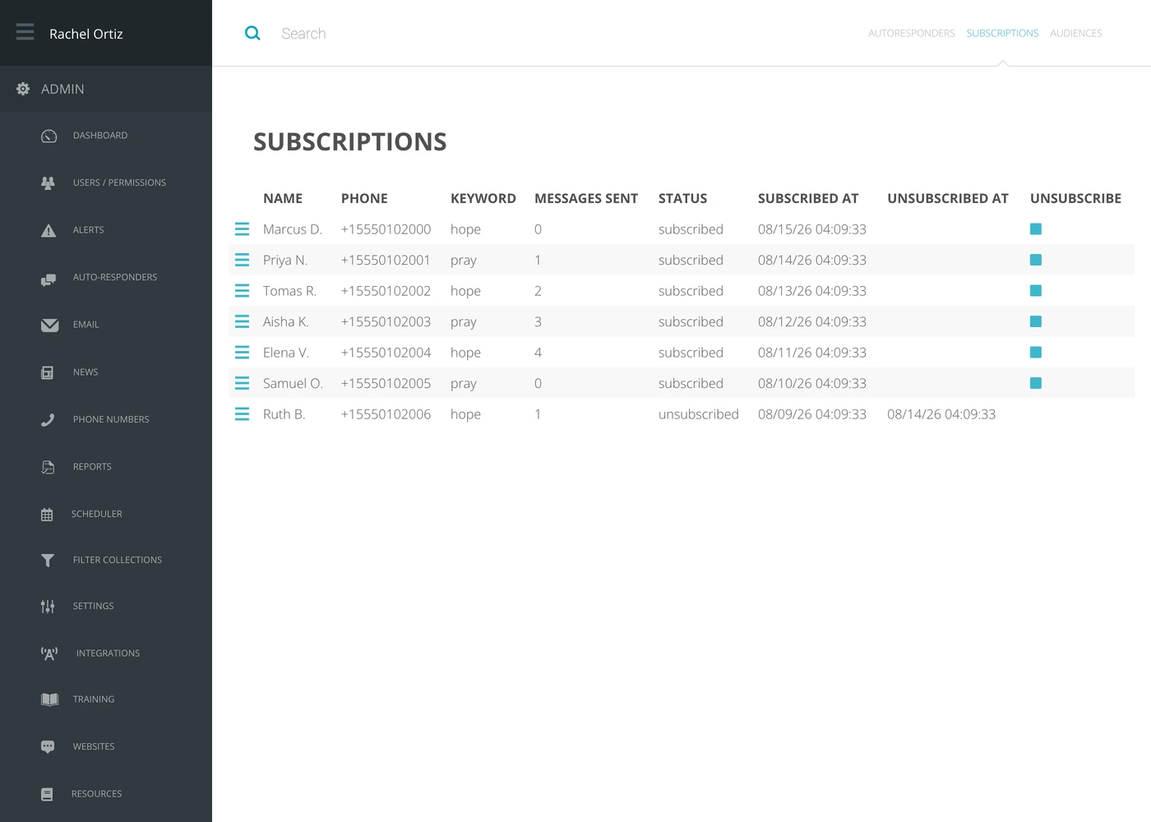
Task: Click the Dashboard gauge icon
Action: pos(49,136)
